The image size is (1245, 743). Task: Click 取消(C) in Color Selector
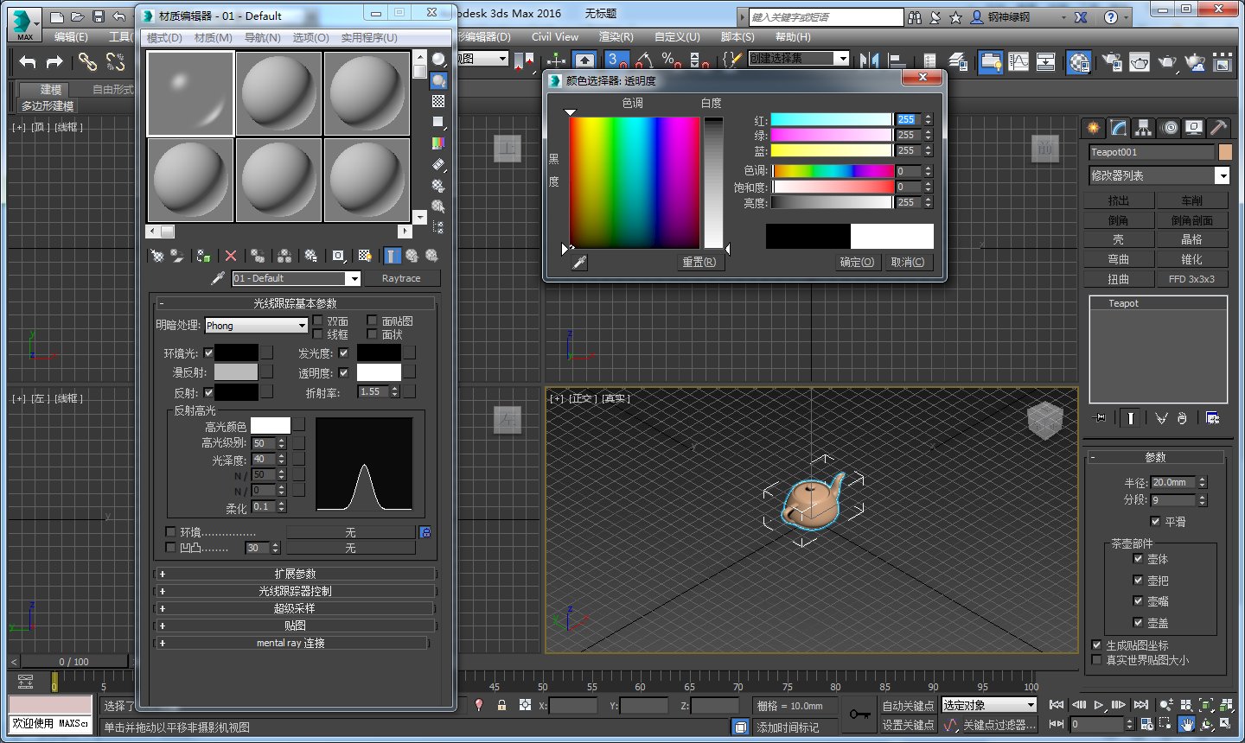point(908,262)
